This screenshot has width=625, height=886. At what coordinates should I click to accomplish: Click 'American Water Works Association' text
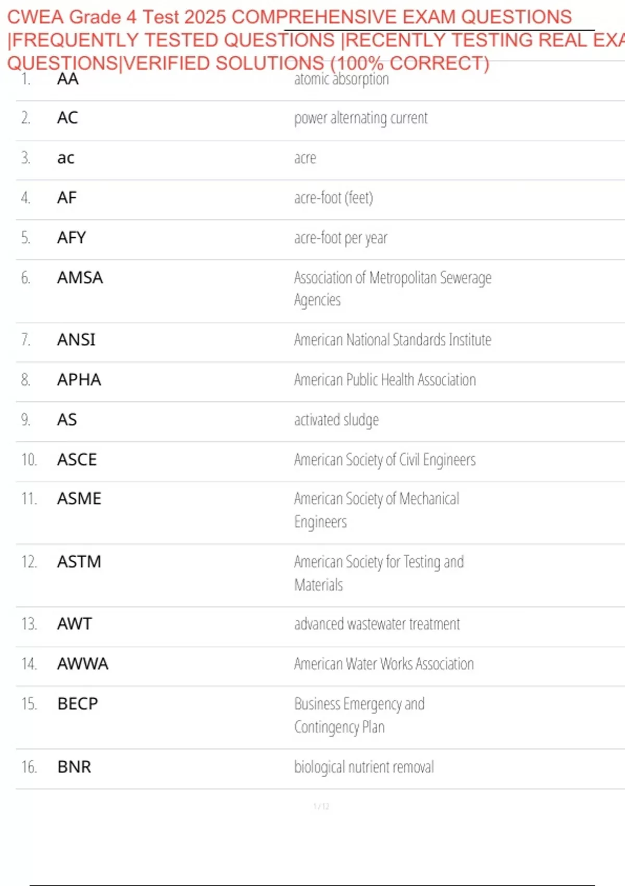pos(384,664)
